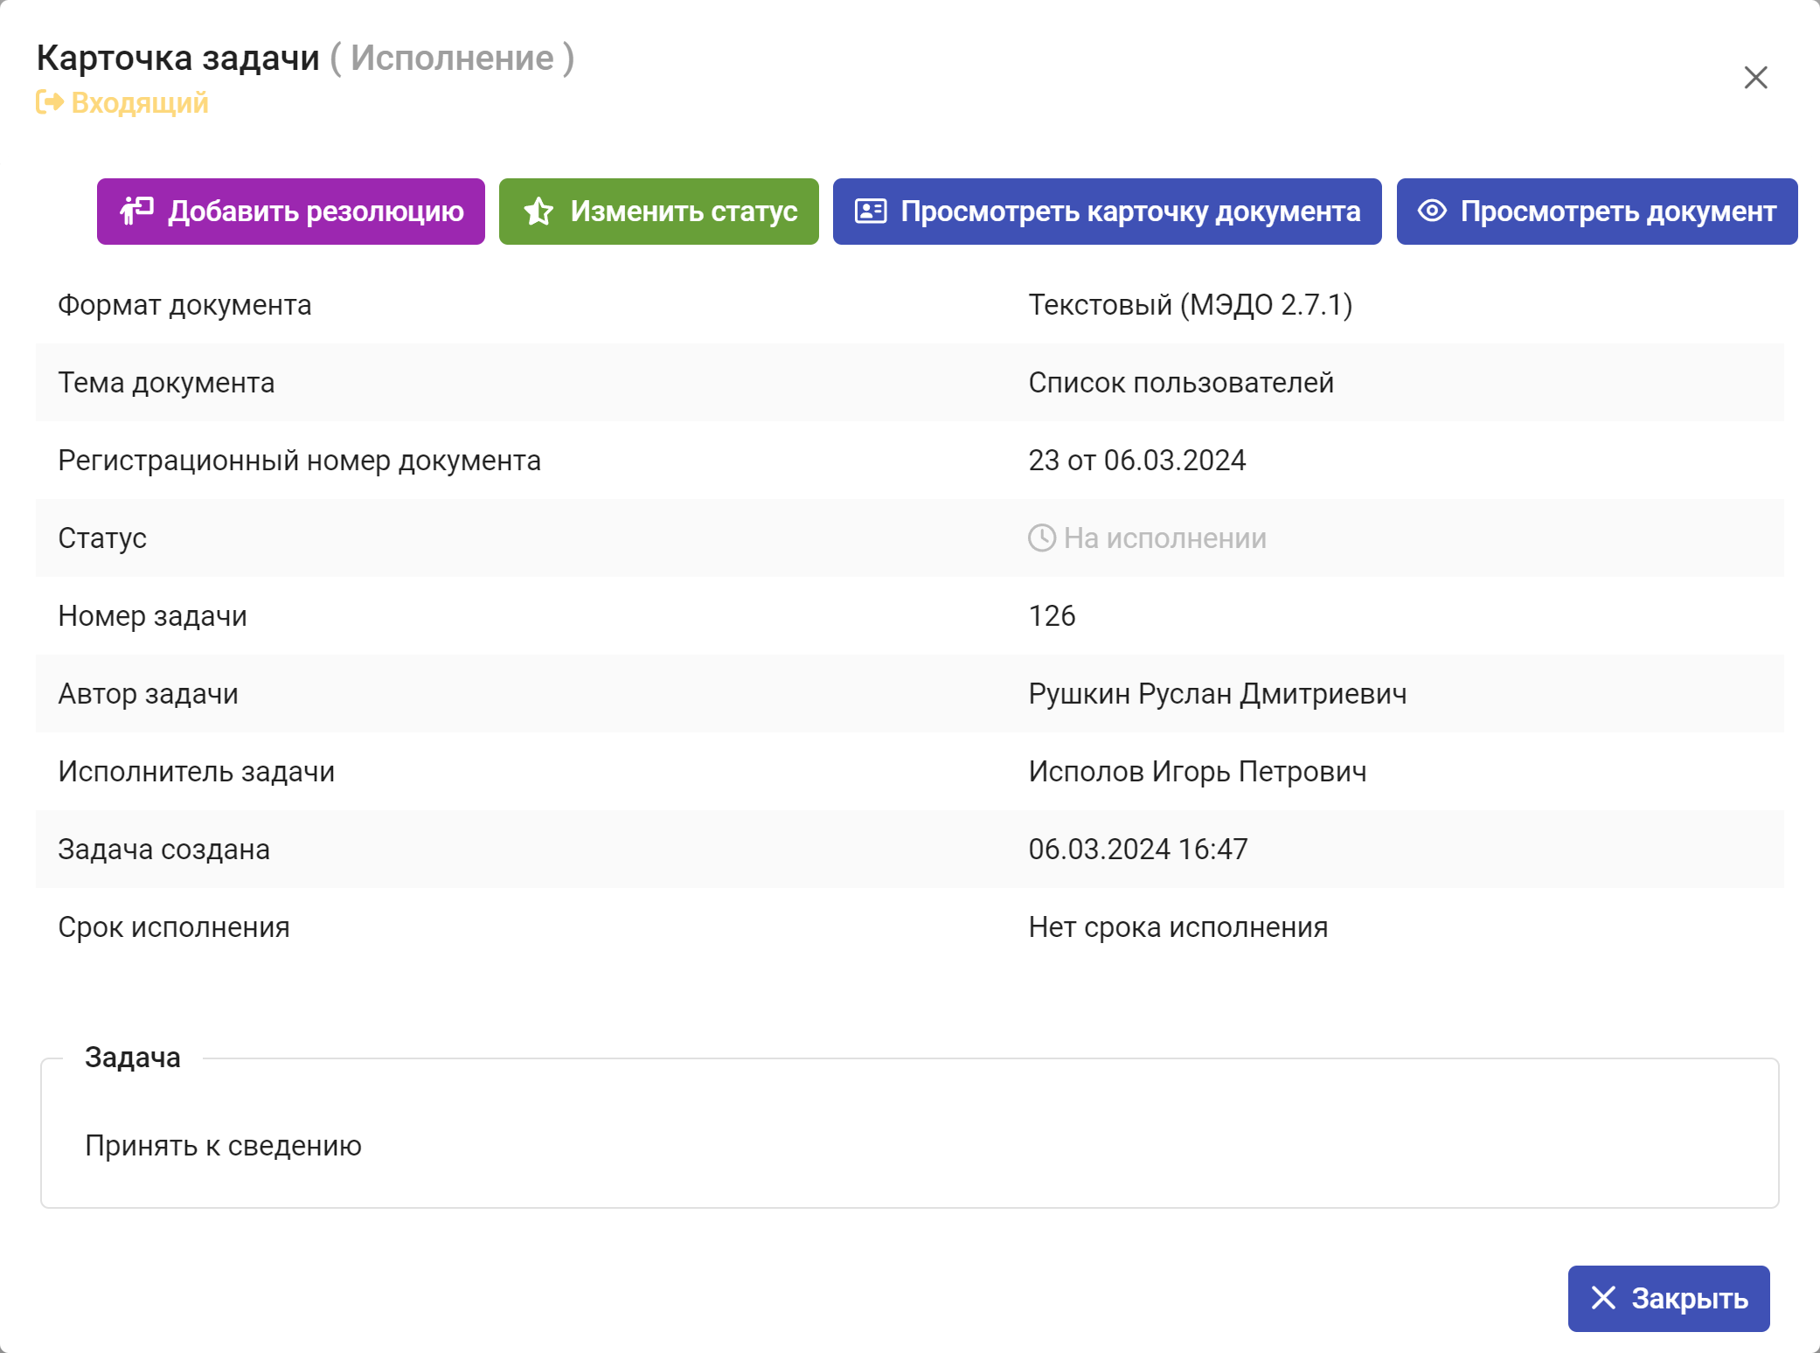Click value Список пользователей

pos(1180,383)
